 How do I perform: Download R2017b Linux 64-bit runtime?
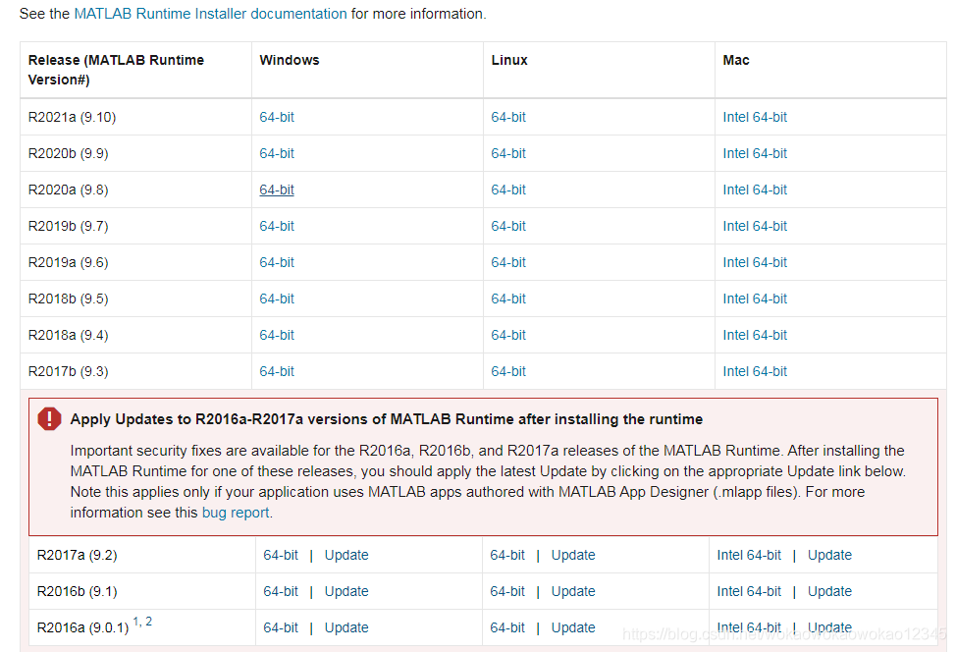pos(508,371)
